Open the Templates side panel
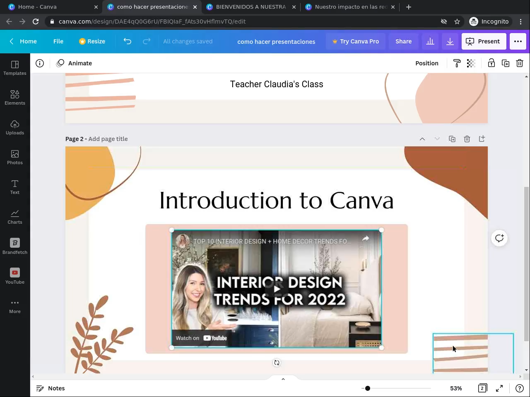The image size is (530, 397). tap(15, 68)
